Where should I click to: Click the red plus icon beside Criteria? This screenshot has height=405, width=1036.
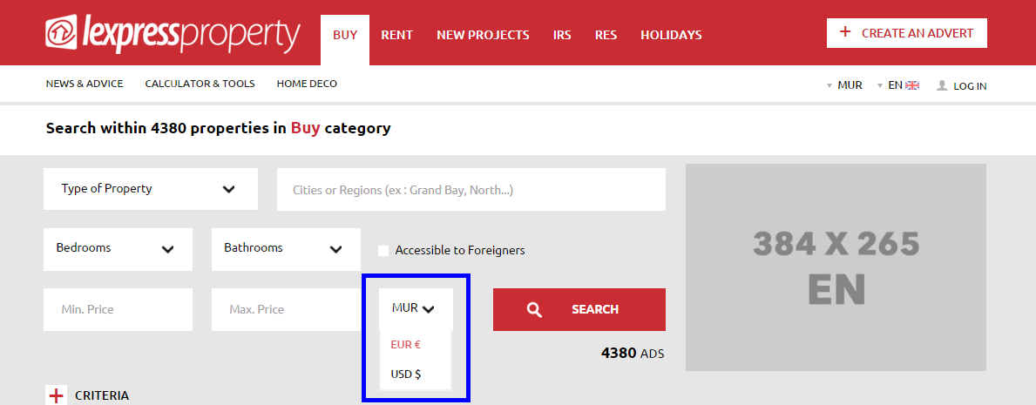click(57, 395)
